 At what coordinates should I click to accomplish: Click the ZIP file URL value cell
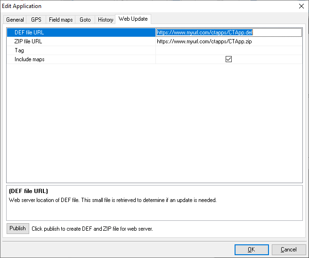(x=228, y=41)
